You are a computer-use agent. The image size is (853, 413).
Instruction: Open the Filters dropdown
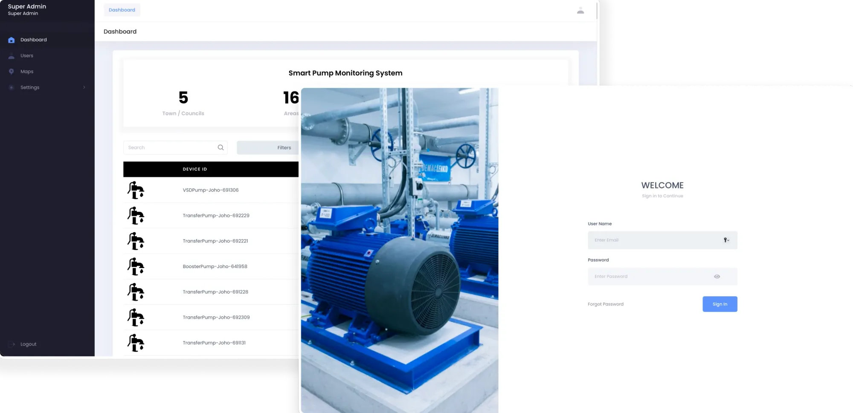(x=268, y=148)
